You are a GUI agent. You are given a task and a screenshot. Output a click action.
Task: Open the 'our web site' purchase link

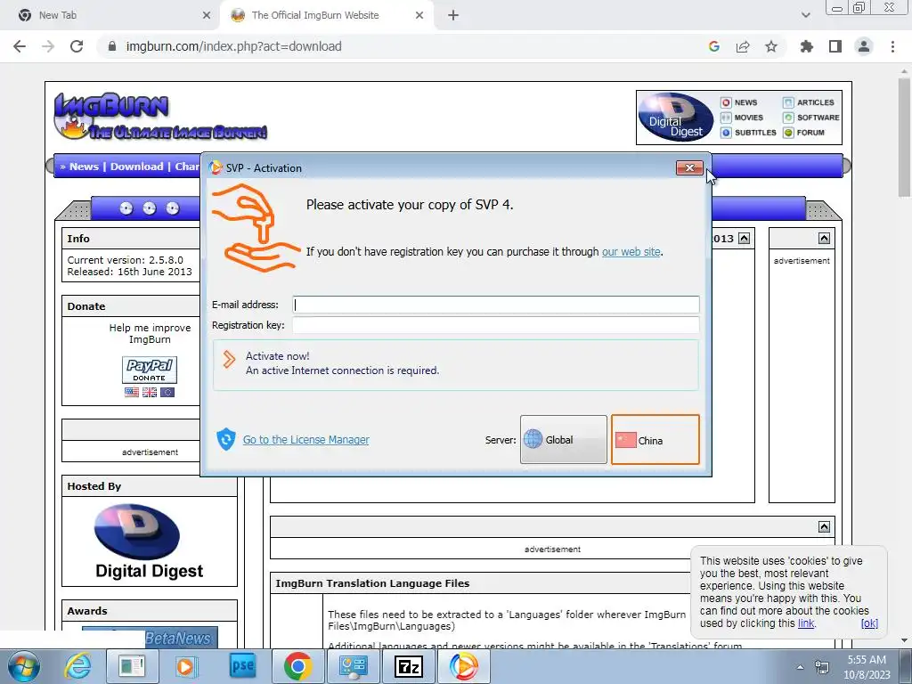[631, 252]
